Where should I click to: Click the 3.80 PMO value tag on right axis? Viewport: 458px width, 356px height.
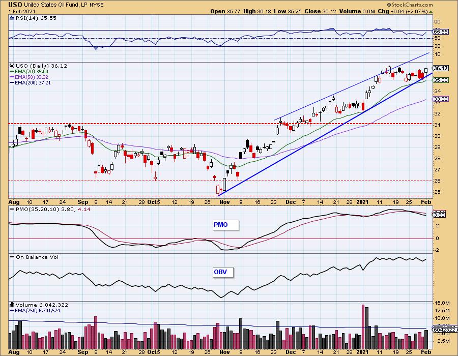(440, 215)
